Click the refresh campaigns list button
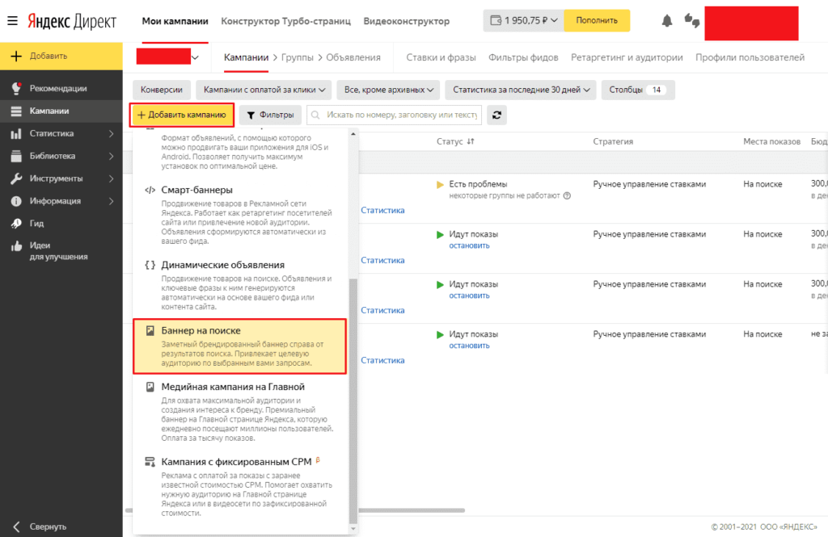Viewport: 828px width, 537px height. [x=497, y=115]
